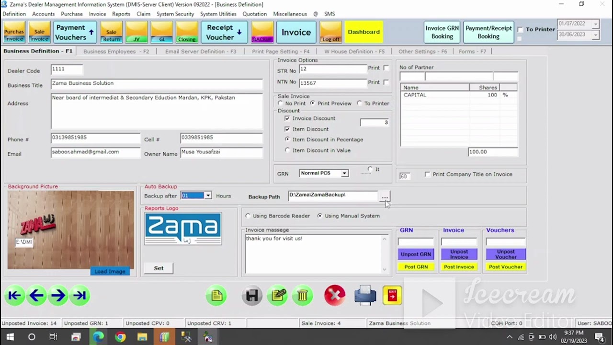Go to the previous record arrow

click(x=36, y=296)
